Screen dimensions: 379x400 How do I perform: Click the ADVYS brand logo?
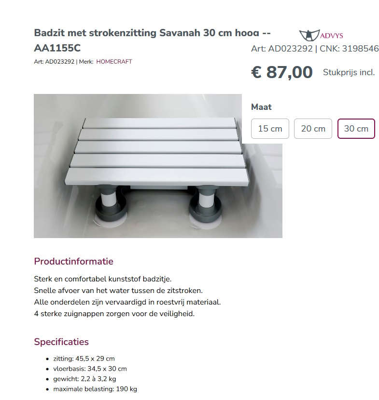(321, 34)
